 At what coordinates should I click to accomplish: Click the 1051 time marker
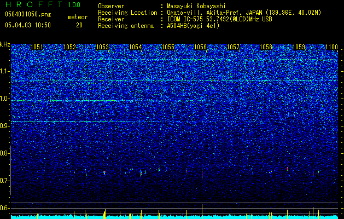37,47
